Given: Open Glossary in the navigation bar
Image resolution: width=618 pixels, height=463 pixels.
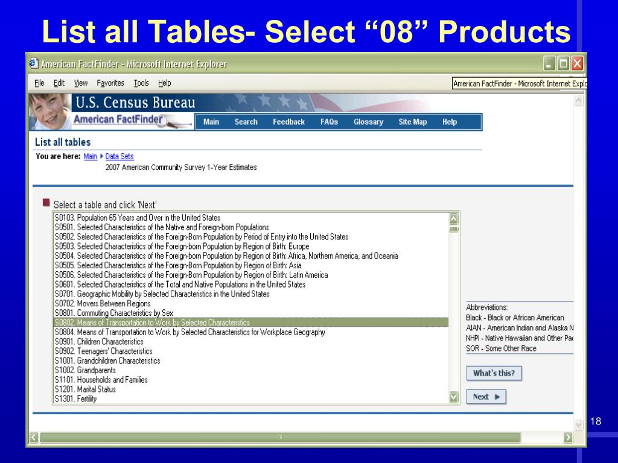Looking at the screenshot, I should 369,122.
